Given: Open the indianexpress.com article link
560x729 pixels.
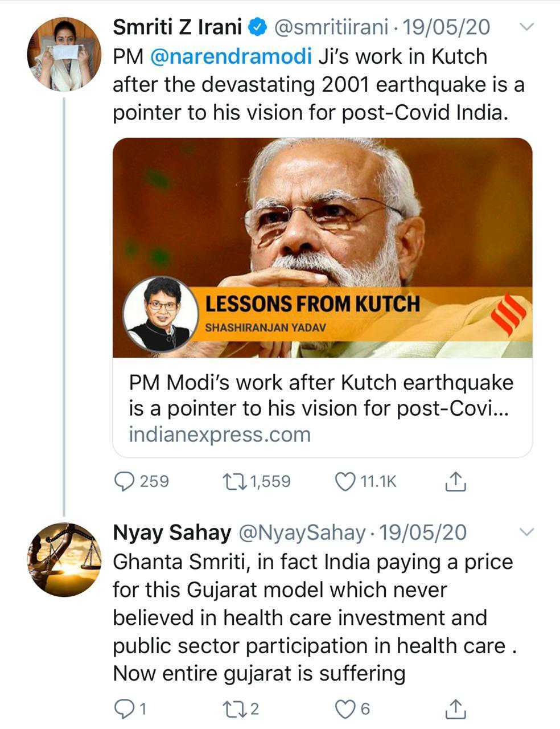Looking at the screenshot, I should tap(220, 435).
